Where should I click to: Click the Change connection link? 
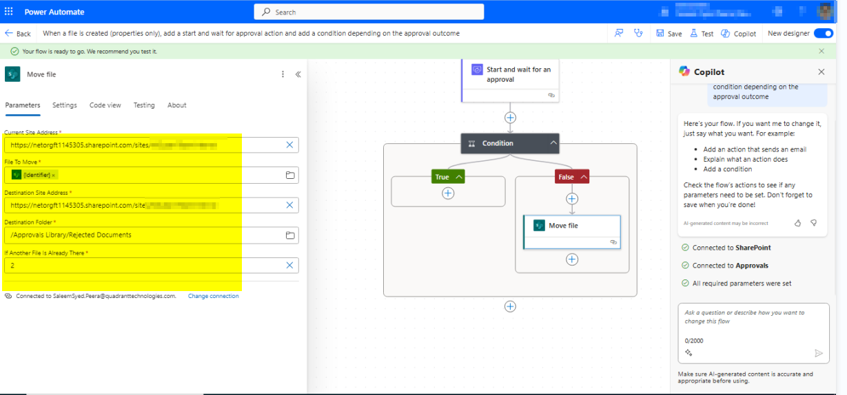pos(214,296)
